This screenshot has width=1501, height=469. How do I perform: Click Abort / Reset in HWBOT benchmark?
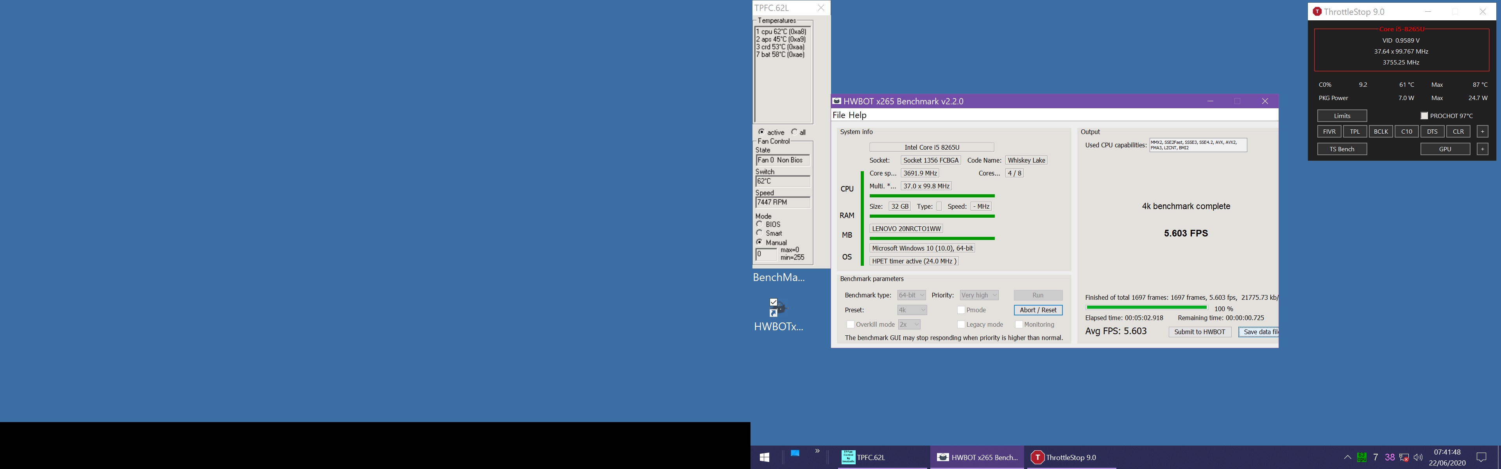tap(1038, 310)
